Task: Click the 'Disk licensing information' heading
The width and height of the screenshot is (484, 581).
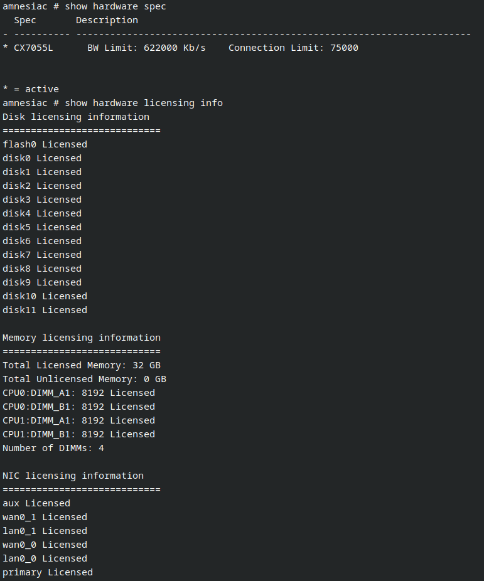Action: [x=76, y=117]
